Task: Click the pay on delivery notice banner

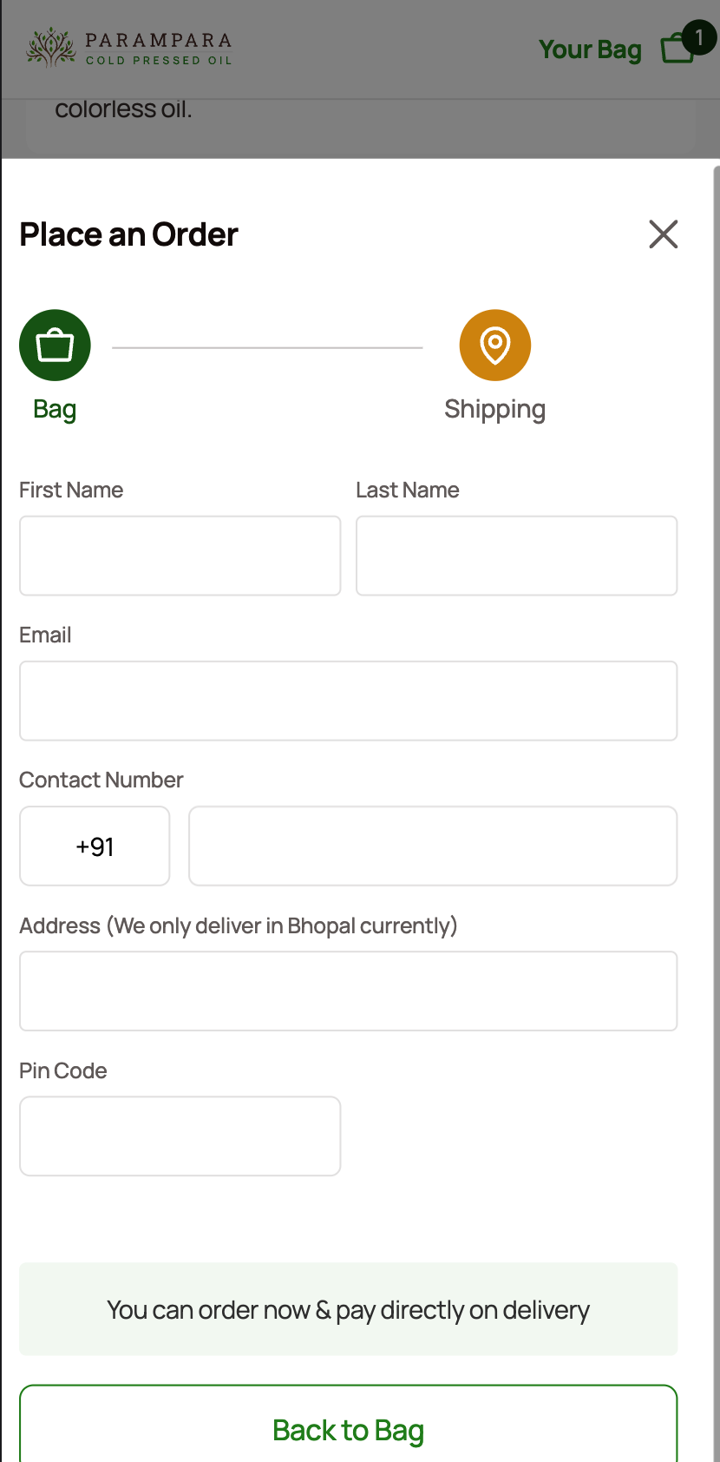Action: pyautogui.click(x=349, y=1309)
